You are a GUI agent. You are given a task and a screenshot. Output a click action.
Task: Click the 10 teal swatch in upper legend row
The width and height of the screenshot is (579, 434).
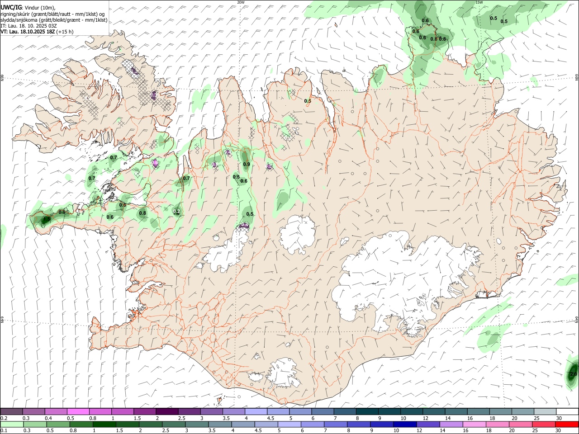click(x=411, y=411)
